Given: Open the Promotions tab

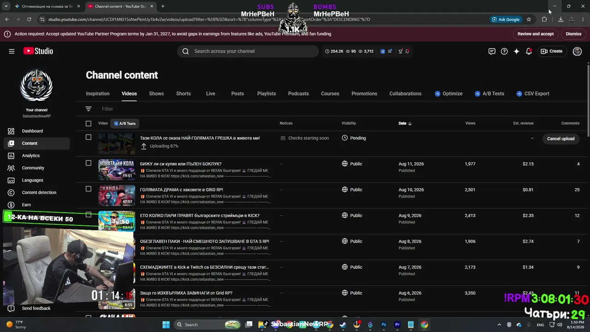Looking at the screenshot, I should [x=364, y=94].
